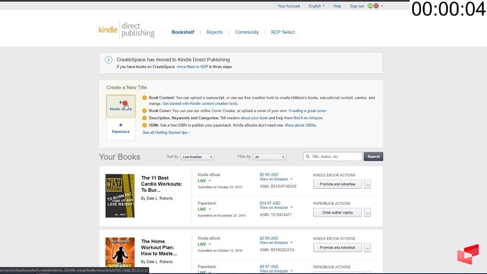
Task: Click the $14.97 USD paperback price
Action: point(270,203)
